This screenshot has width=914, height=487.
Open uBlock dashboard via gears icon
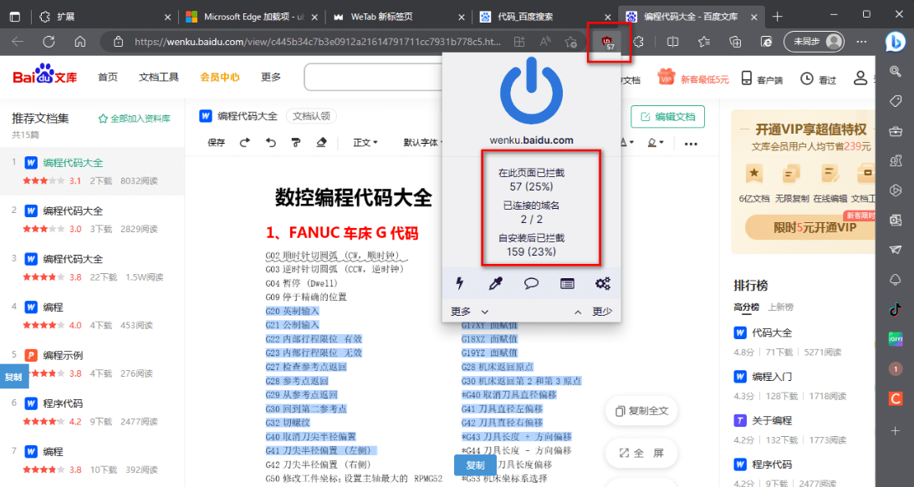pyautogui.click(x=603, y=284)
